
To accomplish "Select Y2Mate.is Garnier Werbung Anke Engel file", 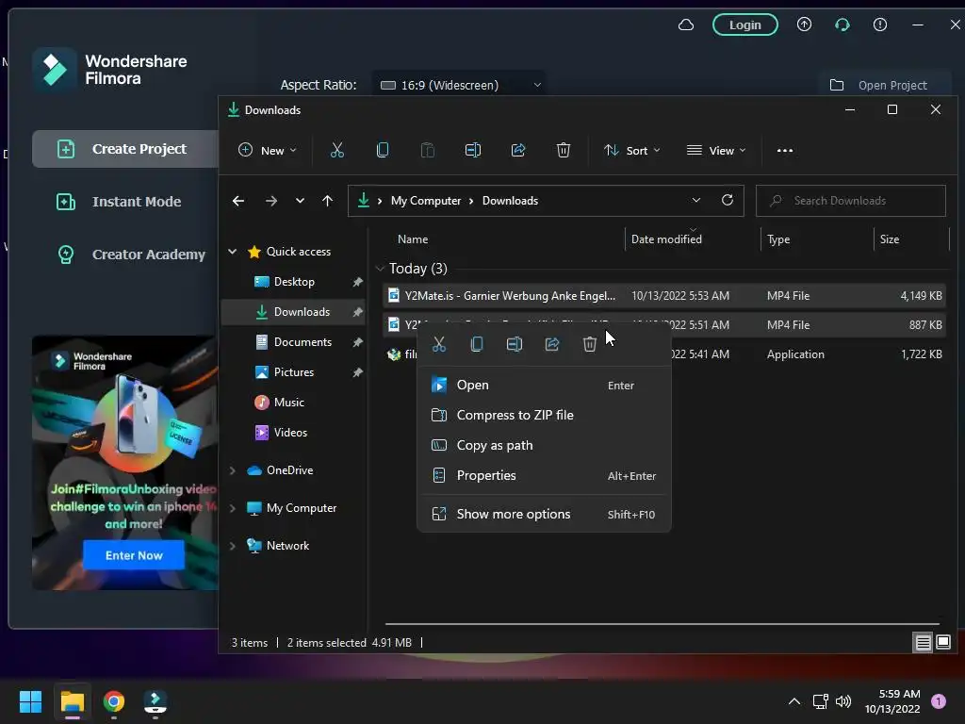I will click(663, 295).
